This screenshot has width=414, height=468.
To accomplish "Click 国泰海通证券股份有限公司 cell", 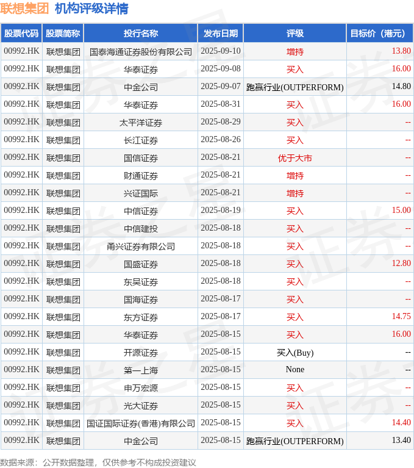I will (141, 52).
